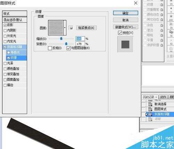Image resolution: width=174 pixels, height=149 pixels.
Task: Click the 取消 button
Action: click(x=126, y=20)
